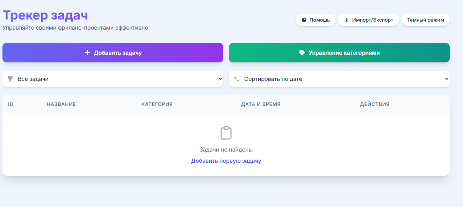This screenshot has width=463, height=207.
Task: Open the Сортировать по дате dropdown
Action: pos(339,79)
